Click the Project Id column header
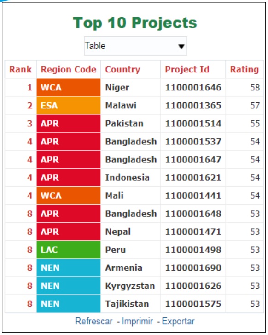 pos(193,69)
